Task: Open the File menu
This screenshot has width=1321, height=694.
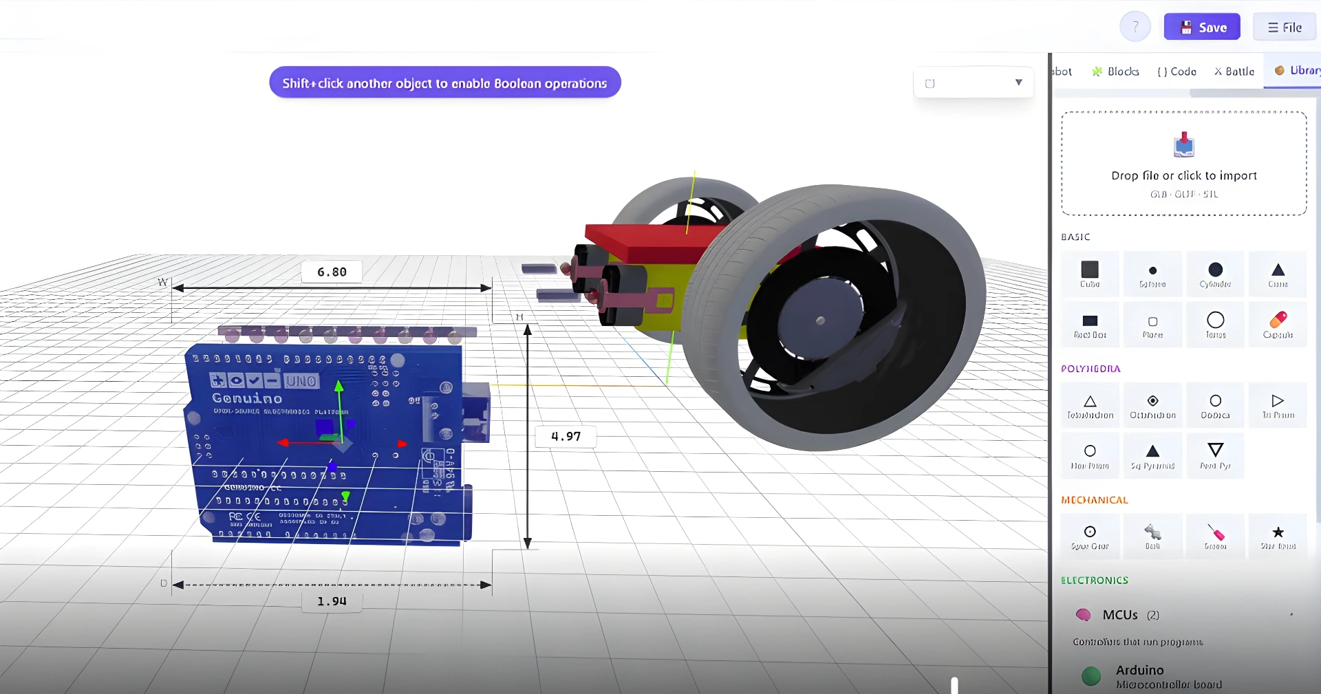Action: [1285, 28]
